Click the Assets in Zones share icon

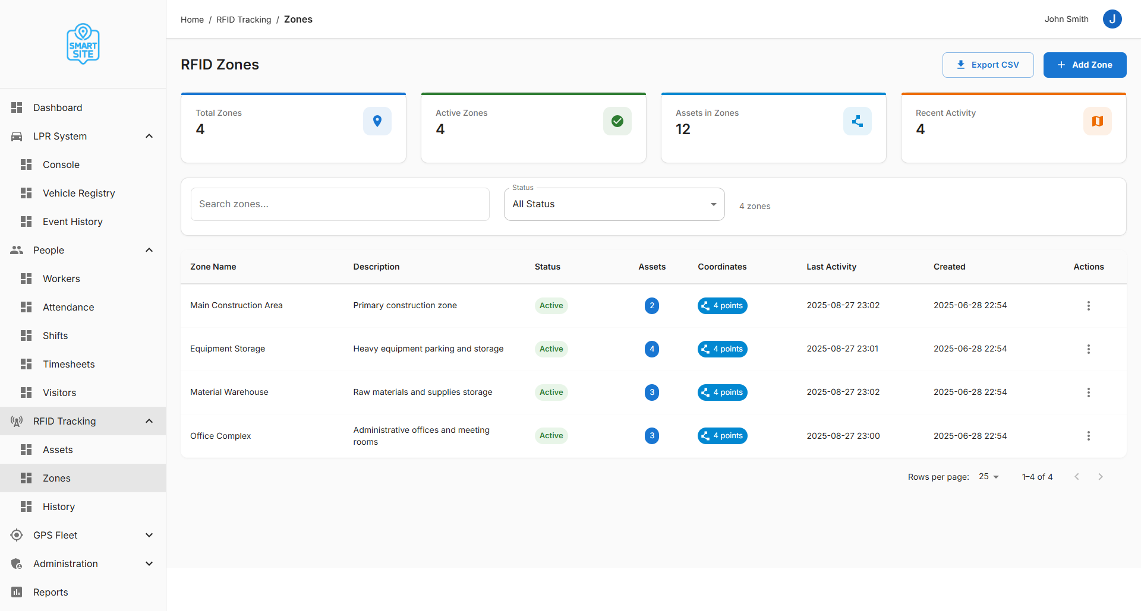(x=857, y=121)
